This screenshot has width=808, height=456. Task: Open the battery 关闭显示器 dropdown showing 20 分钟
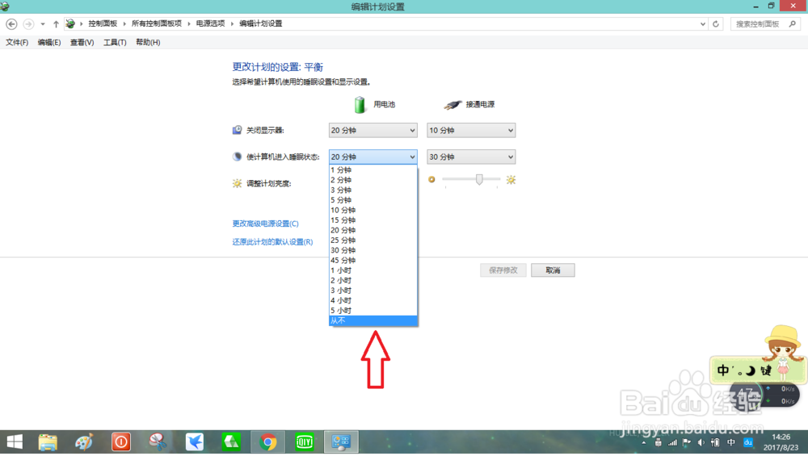[372, 130]
